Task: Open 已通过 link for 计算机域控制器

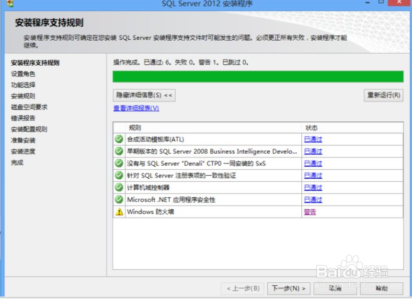Action: pyautogui.click(x=313, y=188)
